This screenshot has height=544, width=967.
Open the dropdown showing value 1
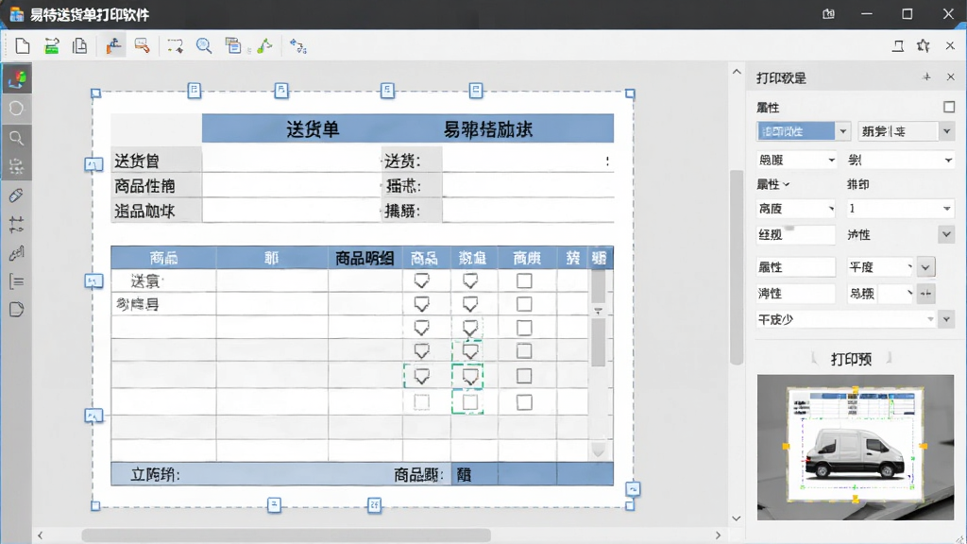[899, 209]
